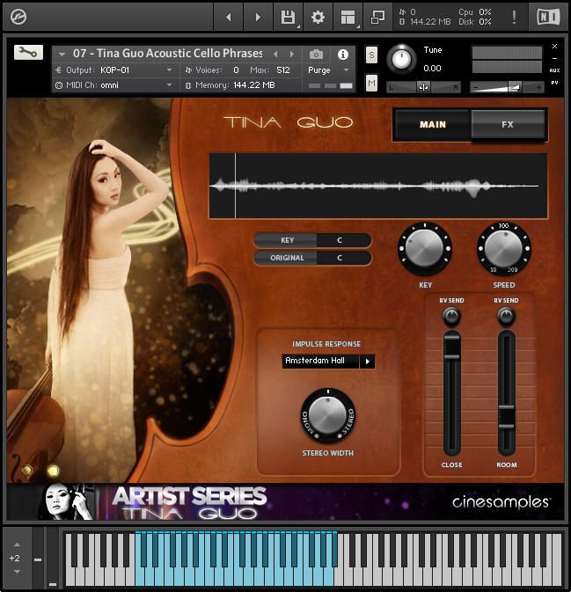Open the Purge dropdown menu

[x=328, y=70]
